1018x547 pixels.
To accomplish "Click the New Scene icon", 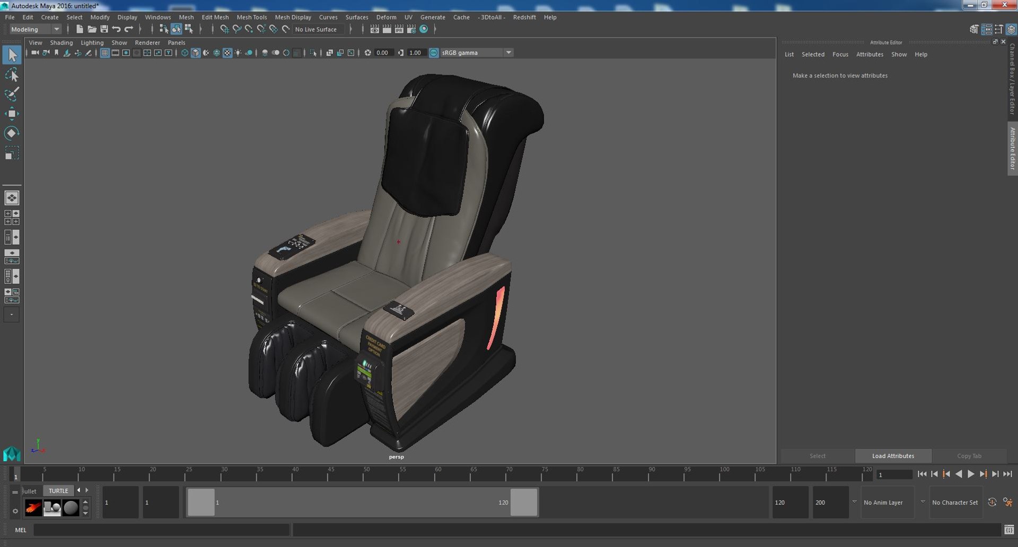I will (x=80, y=29).
